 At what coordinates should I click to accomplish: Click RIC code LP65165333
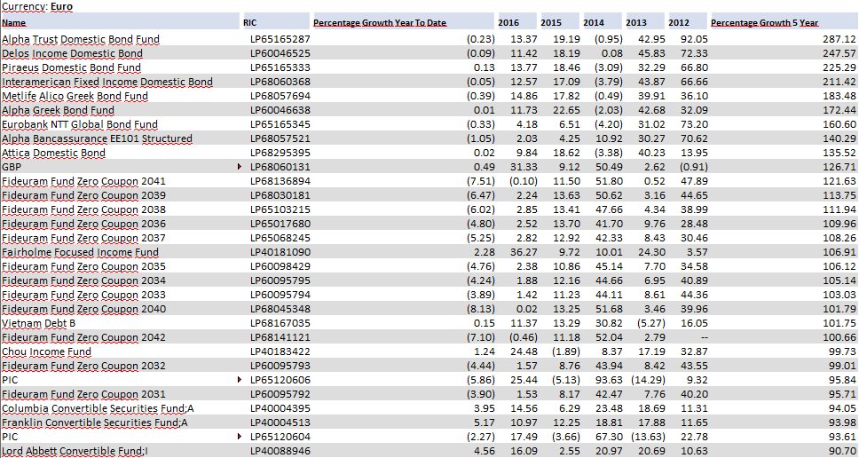280,68
